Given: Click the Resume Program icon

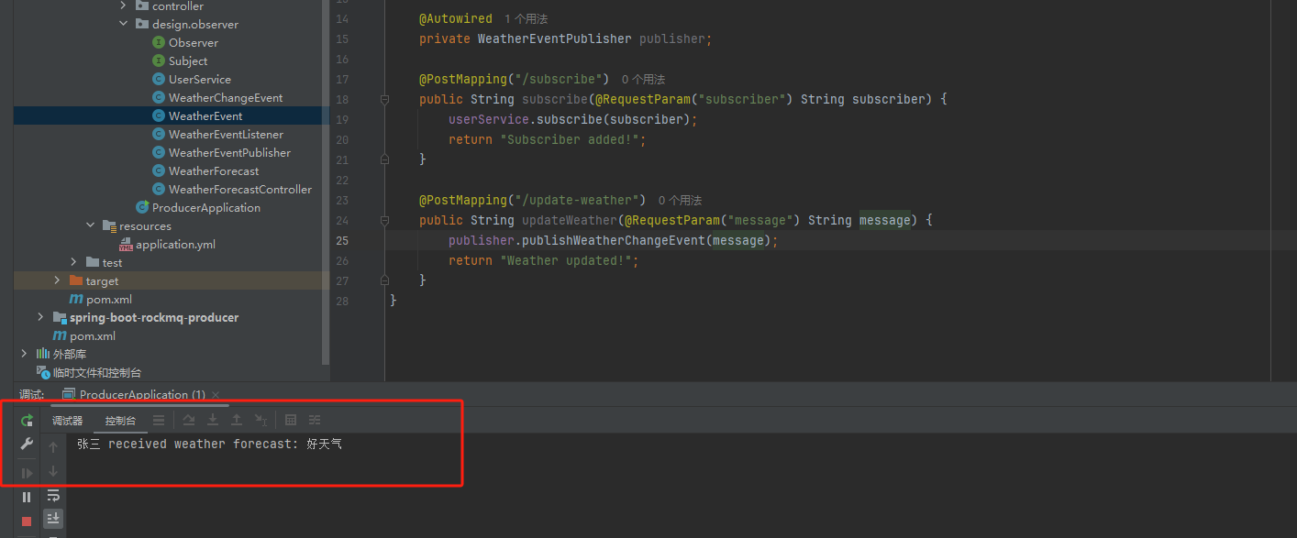Looking at the screenshot, I should (x=27, y=473).
